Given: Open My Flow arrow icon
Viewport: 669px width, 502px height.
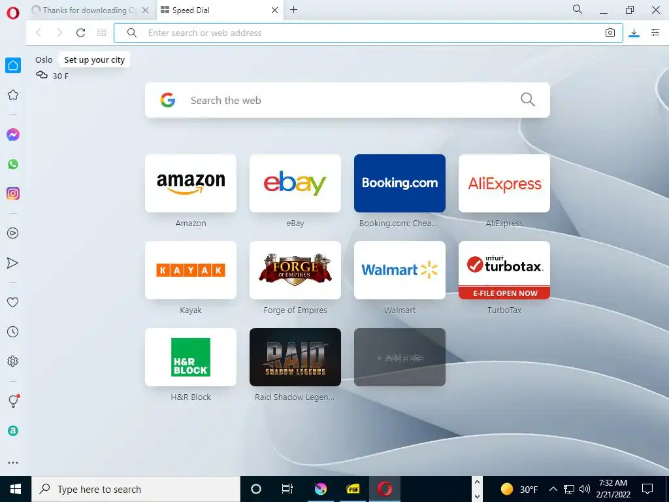Looking at the screenshot, I should point(13,263).
